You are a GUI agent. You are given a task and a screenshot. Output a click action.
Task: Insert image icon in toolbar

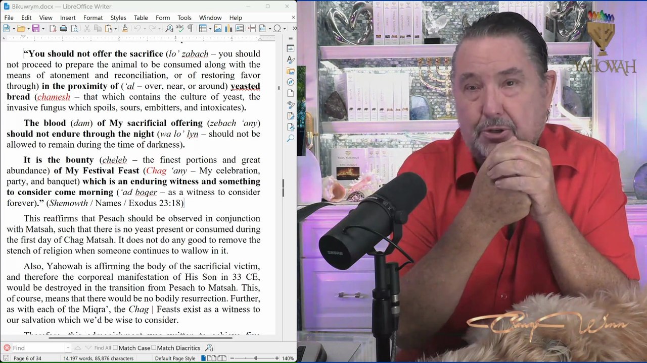[218, 28]
